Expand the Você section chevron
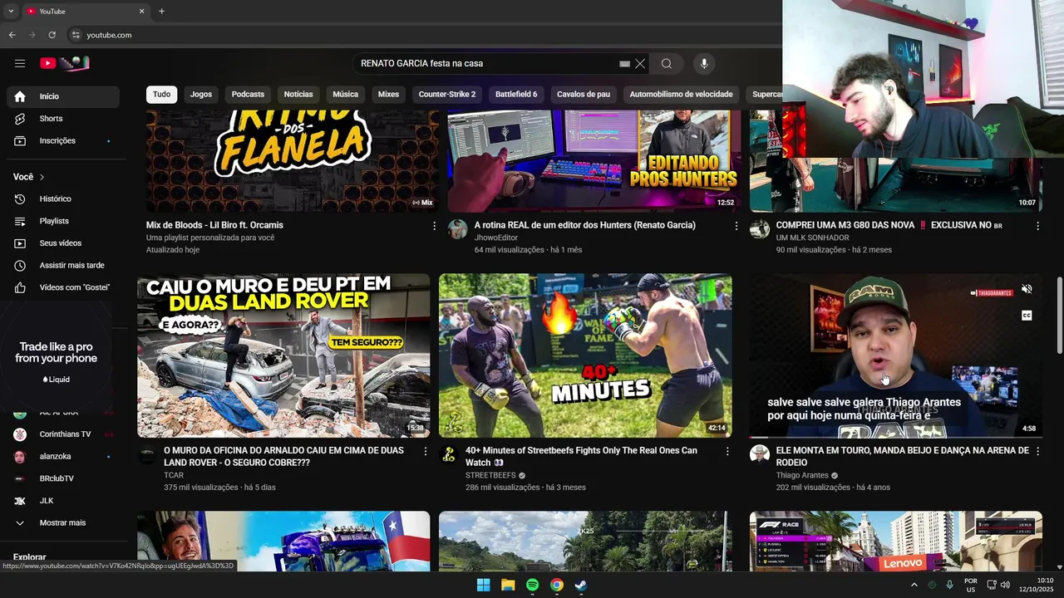Viewport: 1064px width, 598px height. pyautogui.click(x=42, y=177)
